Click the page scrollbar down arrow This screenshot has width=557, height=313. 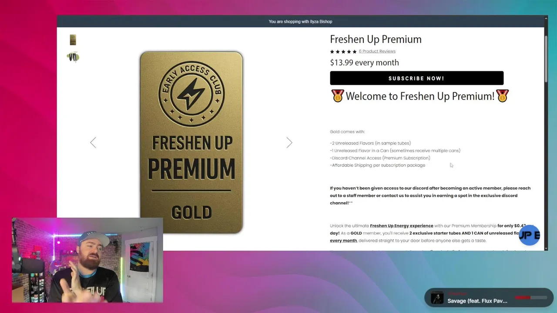click(x=546, y=248)
